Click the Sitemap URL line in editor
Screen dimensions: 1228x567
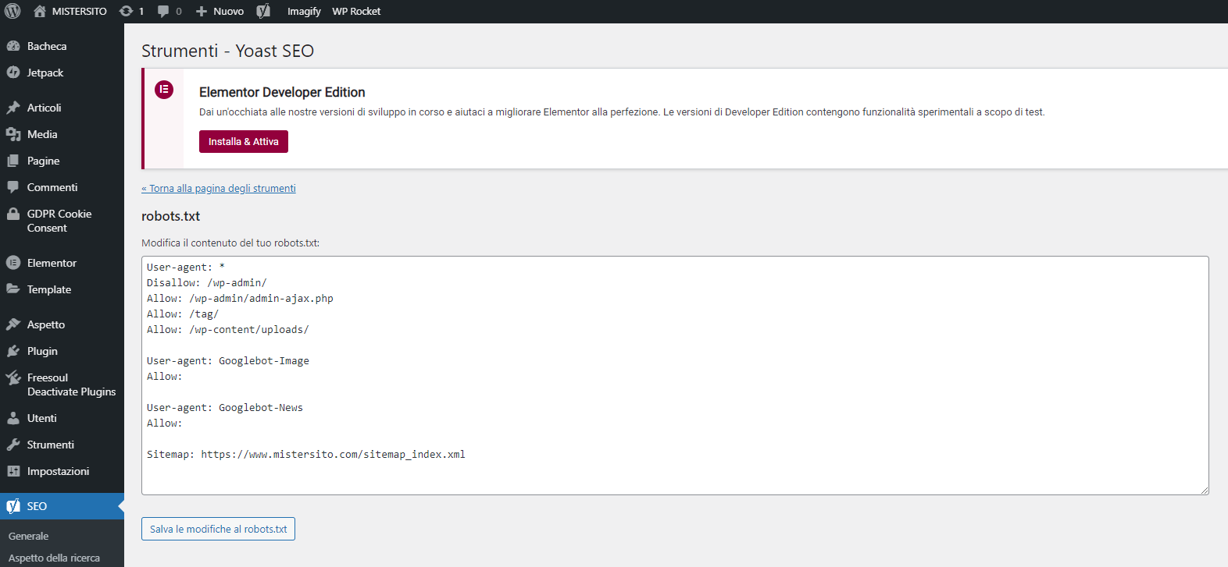(x=306, y=454)
